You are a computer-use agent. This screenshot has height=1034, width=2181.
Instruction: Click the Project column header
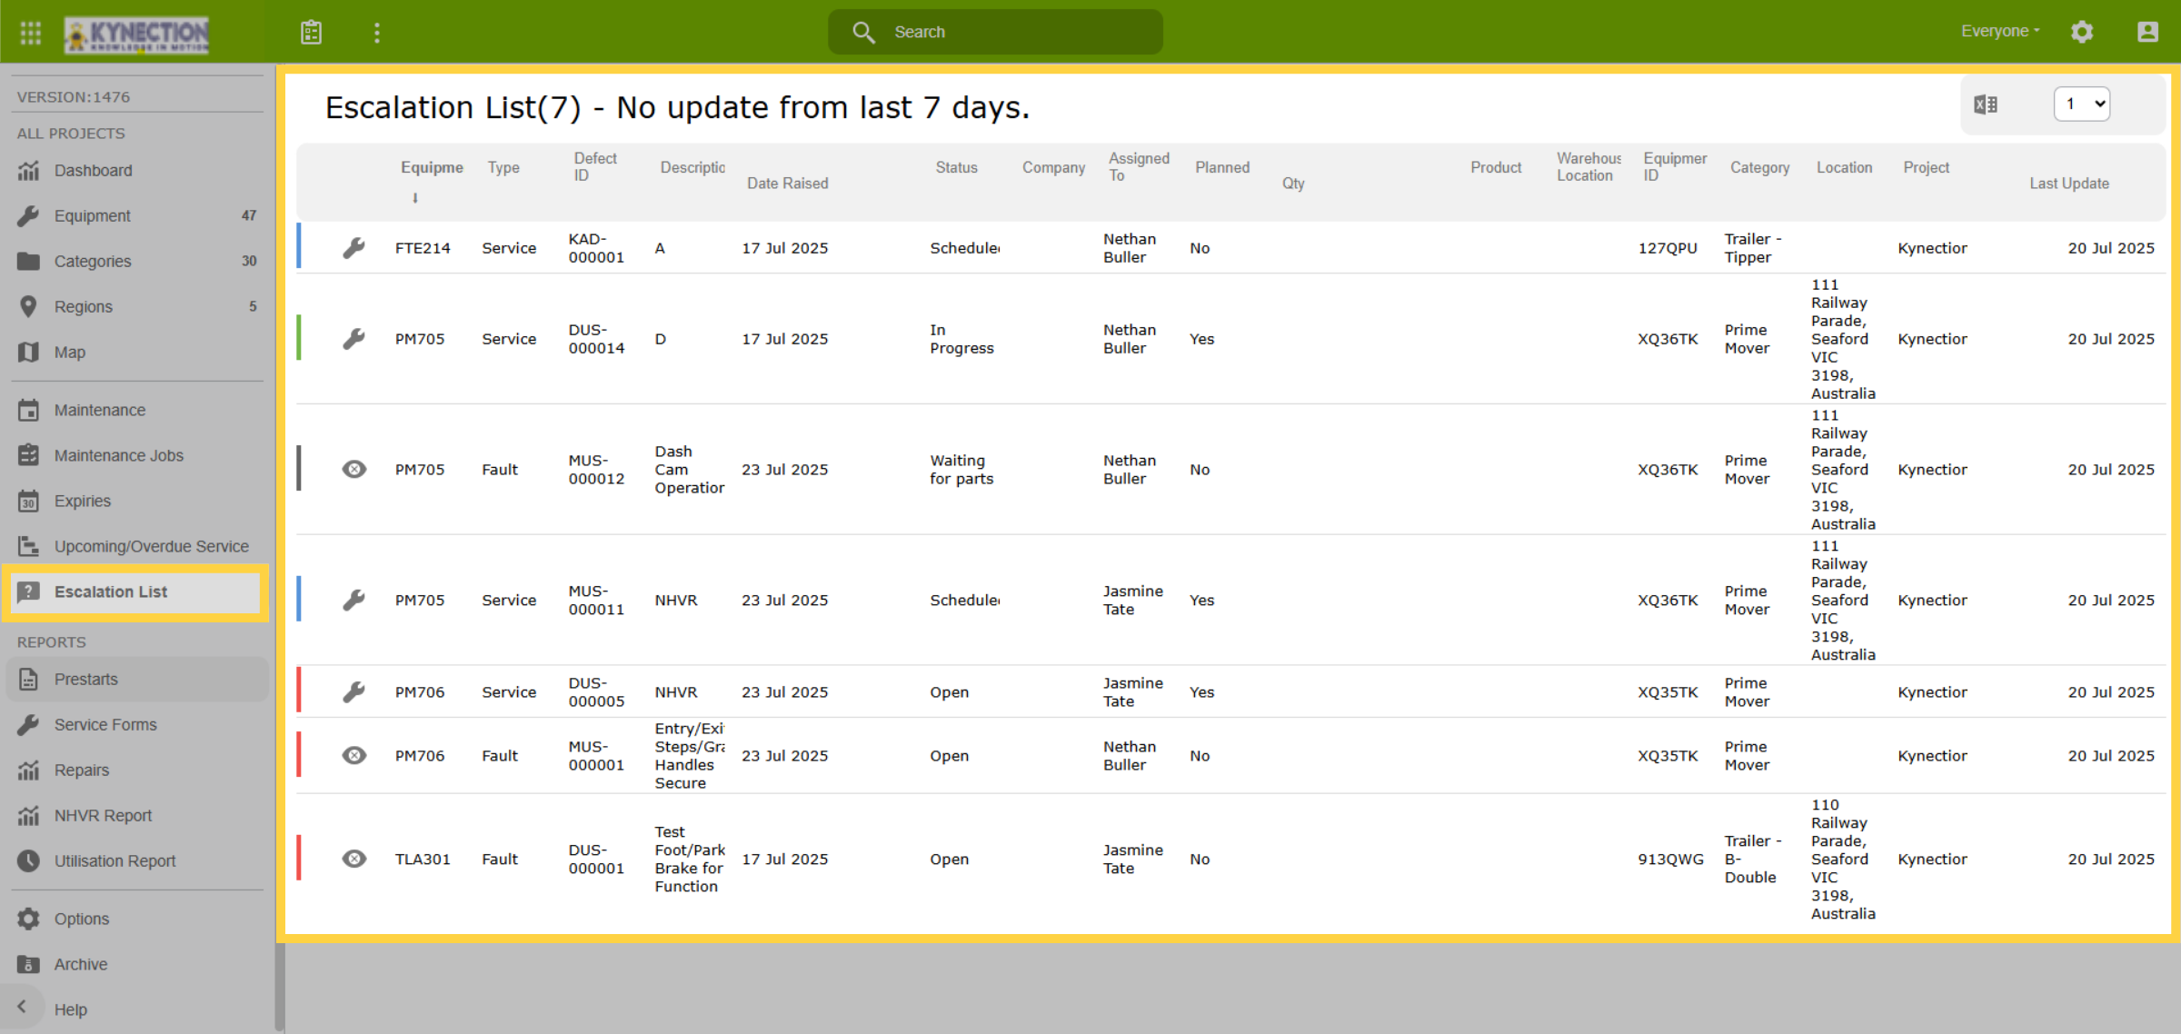click(1926, 167)
